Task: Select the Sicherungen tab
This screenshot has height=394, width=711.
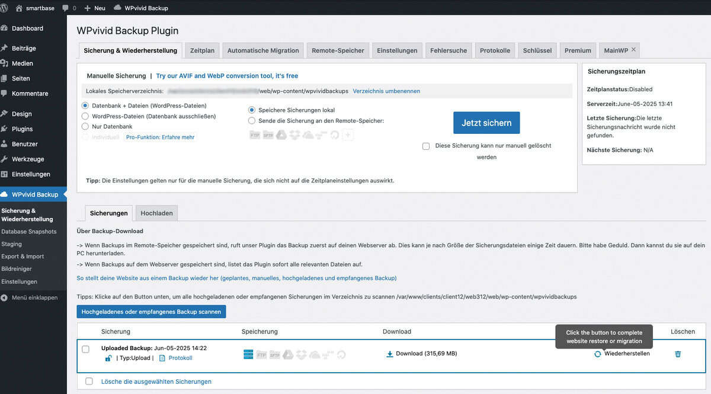Action: (109, 213)
